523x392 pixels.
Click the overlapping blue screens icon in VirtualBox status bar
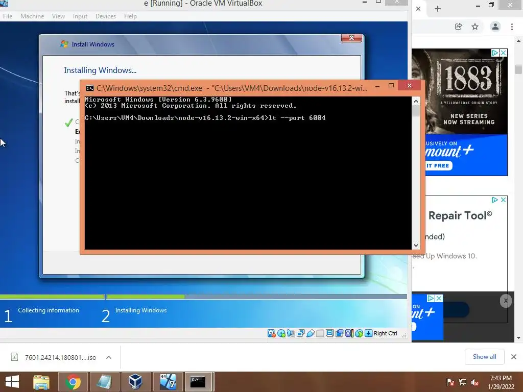tap(339, 333)
